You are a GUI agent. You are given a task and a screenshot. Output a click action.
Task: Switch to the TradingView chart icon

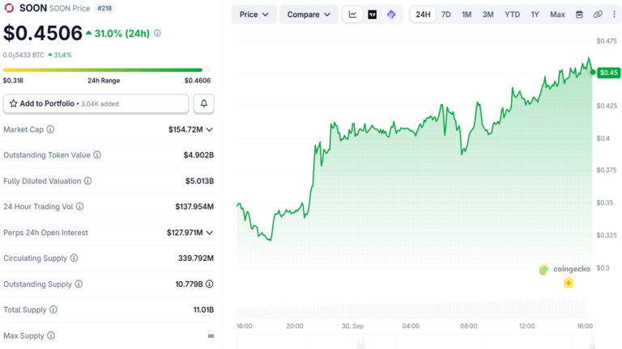[372, 15]
